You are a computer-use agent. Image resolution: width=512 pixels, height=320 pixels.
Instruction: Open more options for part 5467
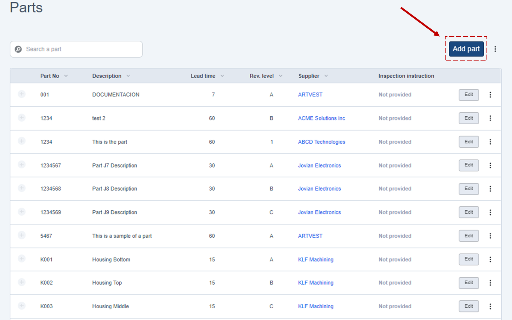pos(490,236)
